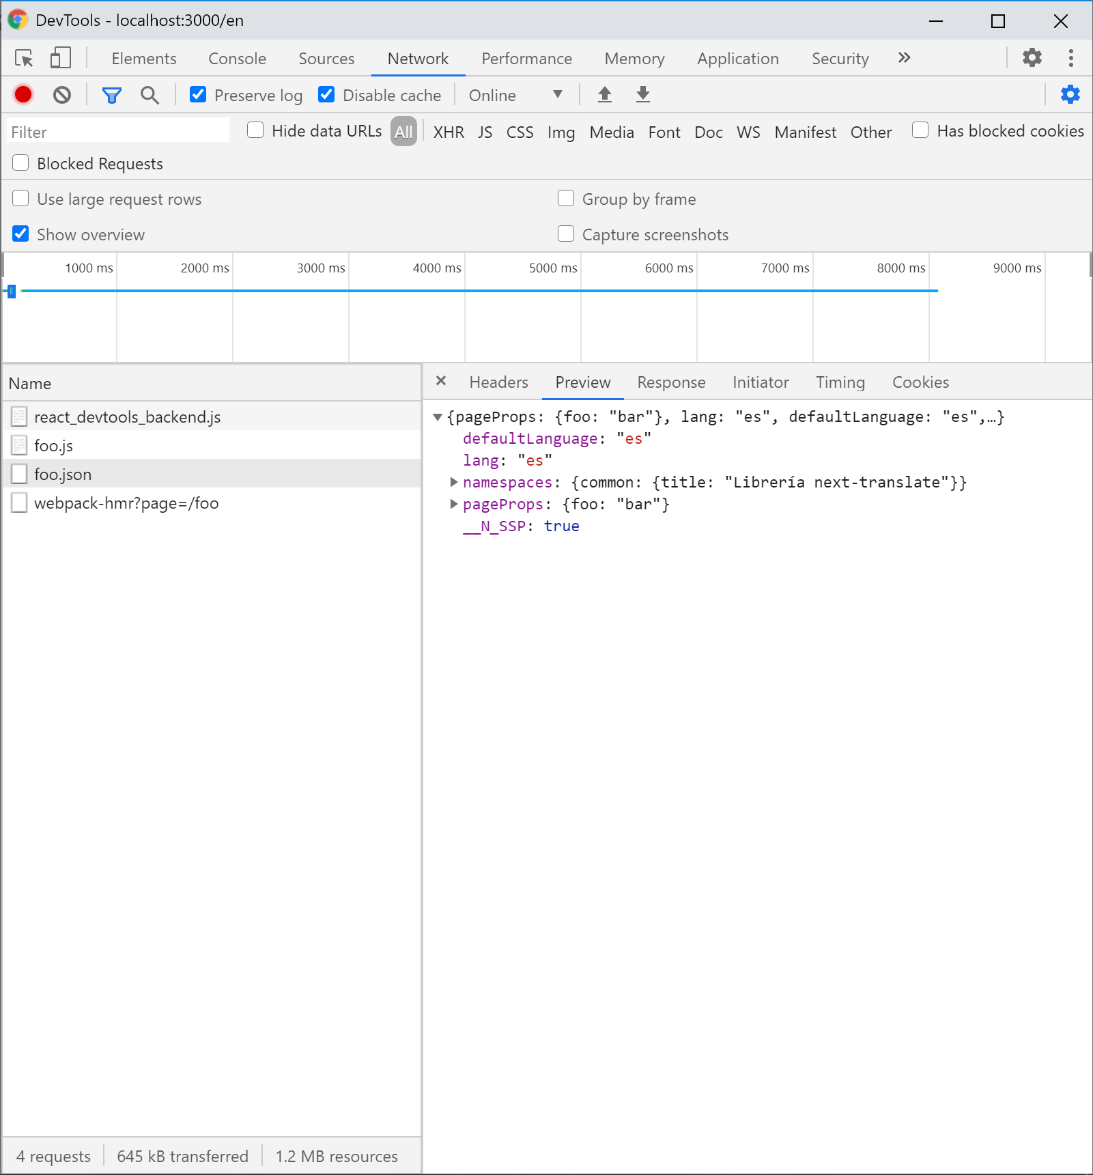1093x1175 pixels.
Task: Select the foo.js request row
Action: [212, 445]
